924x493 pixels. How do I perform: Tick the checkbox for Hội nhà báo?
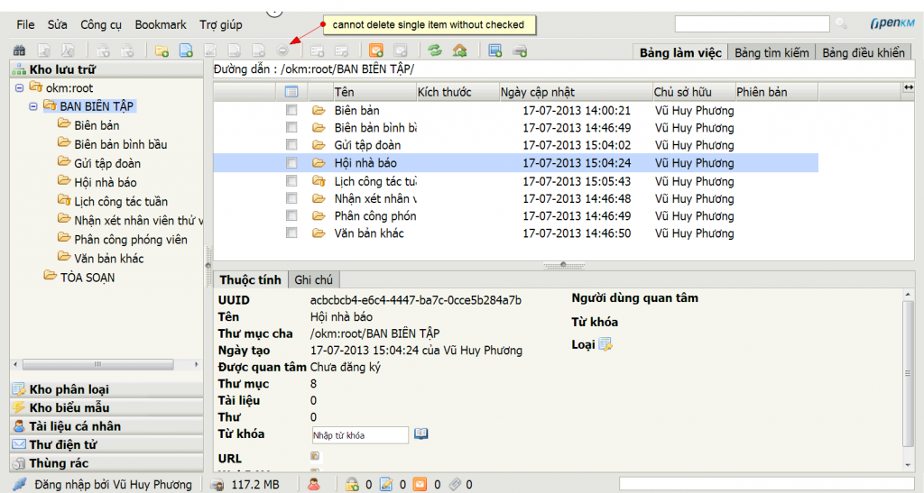pyautogui.click(x=291, y=163)
